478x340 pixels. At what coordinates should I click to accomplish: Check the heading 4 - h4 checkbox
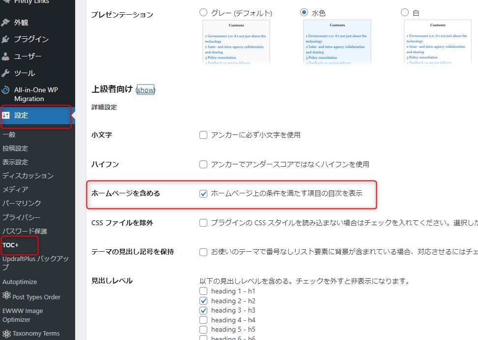pos(203,320)
